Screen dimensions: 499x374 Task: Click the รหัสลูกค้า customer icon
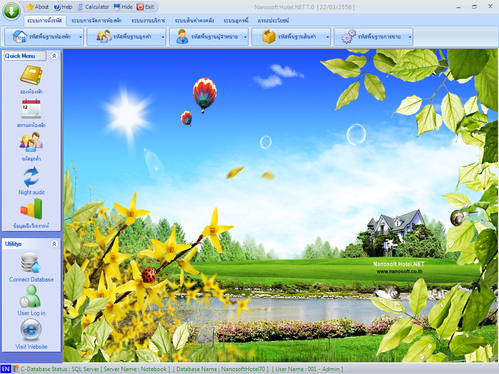coord(31,143)
